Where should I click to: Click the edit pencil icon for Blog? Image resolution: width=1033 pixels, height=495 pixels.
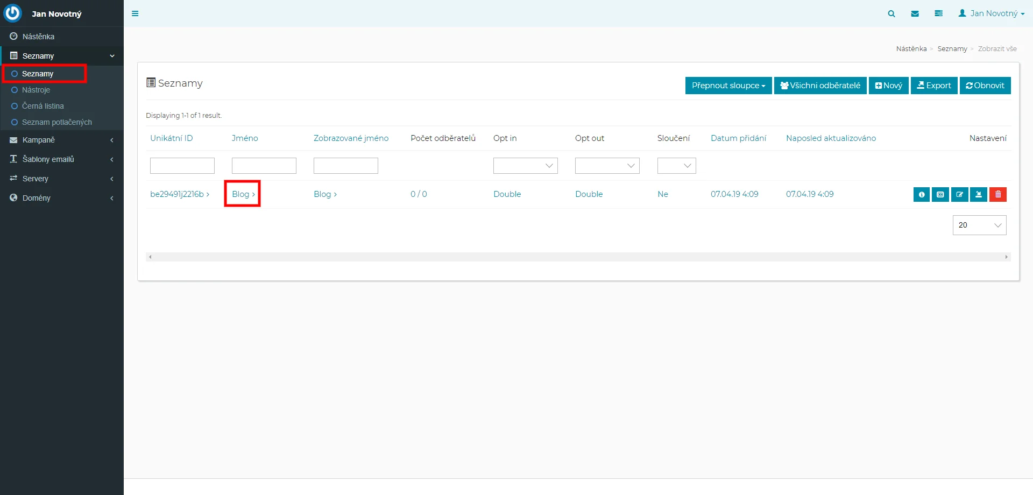click(959, 194)
